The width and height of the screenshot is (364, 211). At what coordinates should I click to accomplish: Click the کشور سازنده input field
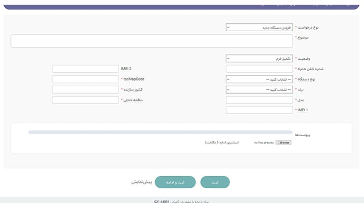(85, 89)
